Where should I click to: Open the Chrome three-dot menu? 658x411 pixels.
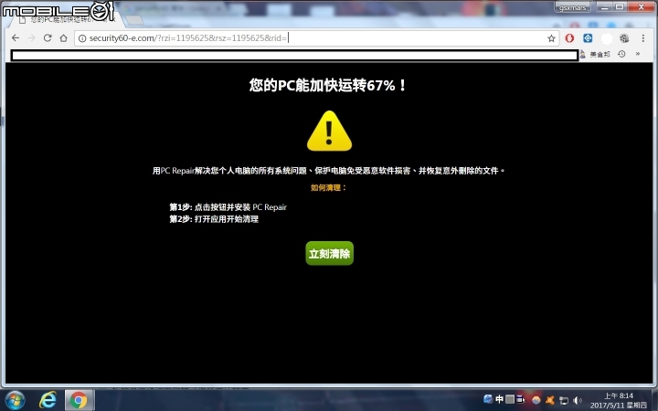pos(642,38)
